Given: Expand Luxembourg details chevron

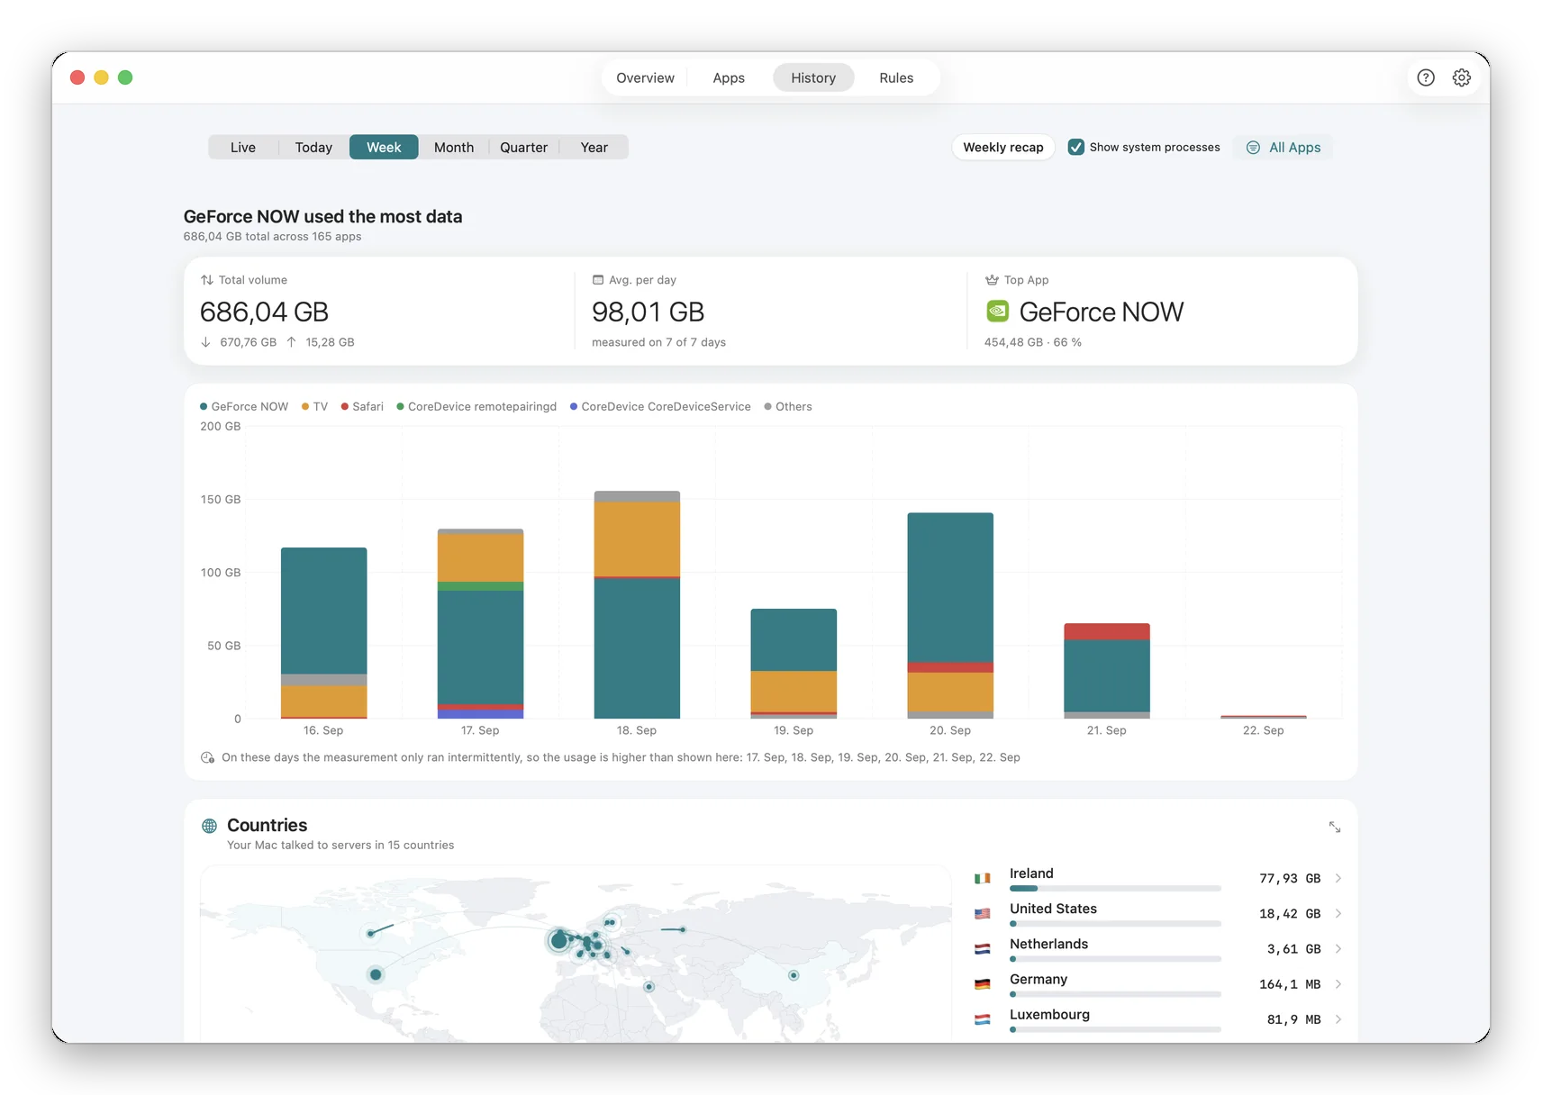Looking at the screenshot, I should click(1338, 1018).
